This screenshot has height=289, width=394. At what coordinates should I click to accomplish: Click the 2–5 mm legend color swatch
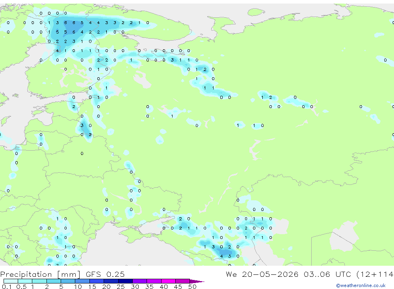(54, 281)
